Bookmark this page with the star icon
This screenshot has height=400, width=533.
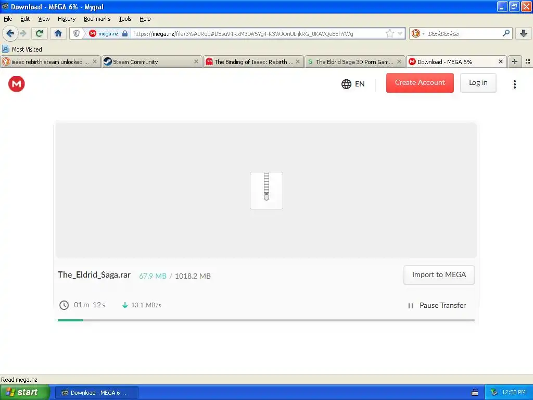coord(389,33)
